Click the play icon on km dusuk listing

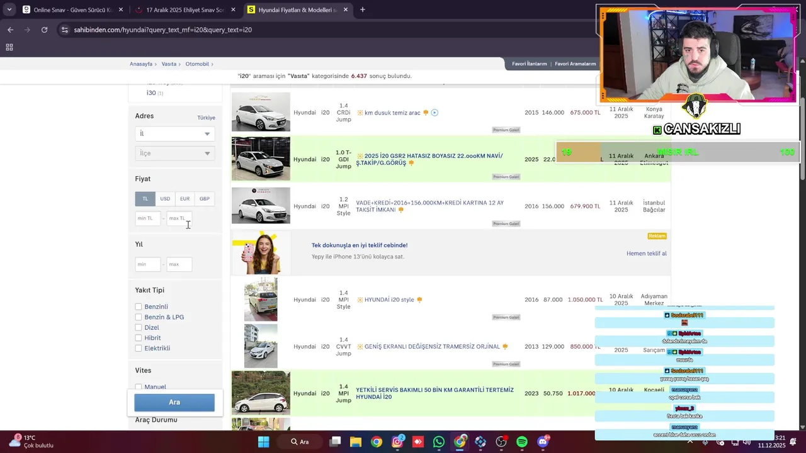tap(434, 113)
